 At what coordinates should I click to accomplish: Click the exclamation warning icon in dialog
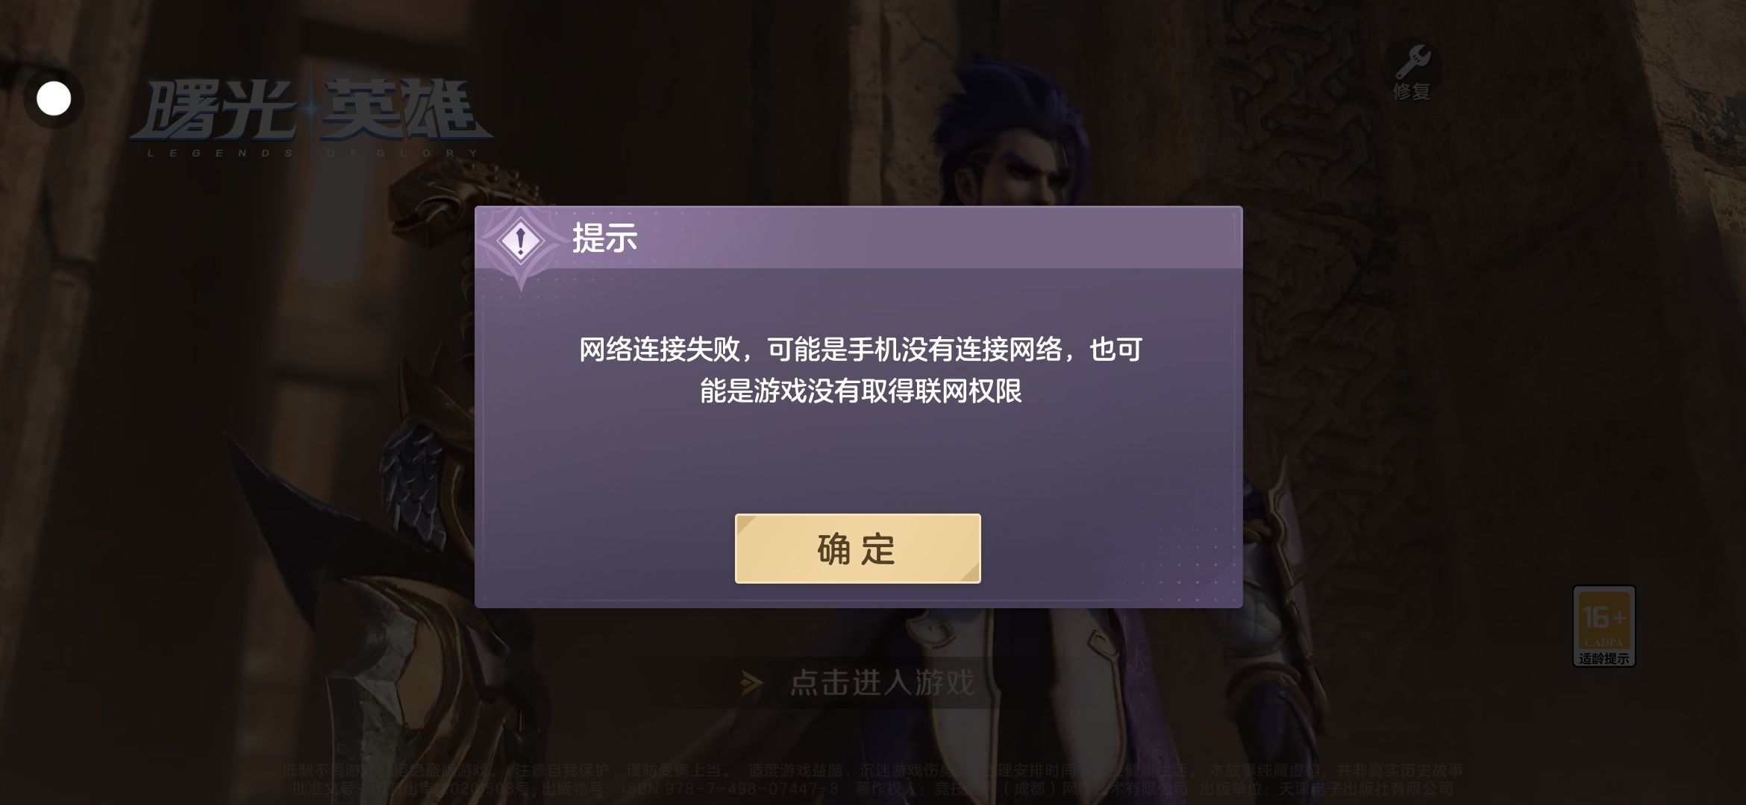click(520, 241)
